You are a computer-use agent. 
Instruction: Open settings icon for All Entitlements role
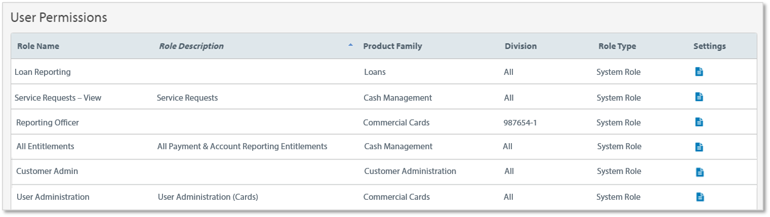699,147
